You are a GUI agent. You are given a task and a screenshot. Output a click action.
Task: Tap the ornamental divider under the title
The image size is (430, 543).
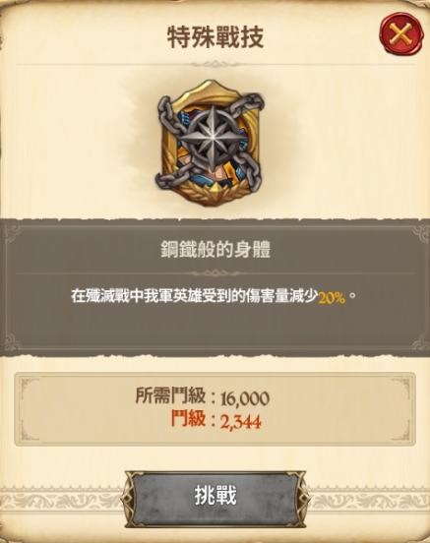click(215, 64)
